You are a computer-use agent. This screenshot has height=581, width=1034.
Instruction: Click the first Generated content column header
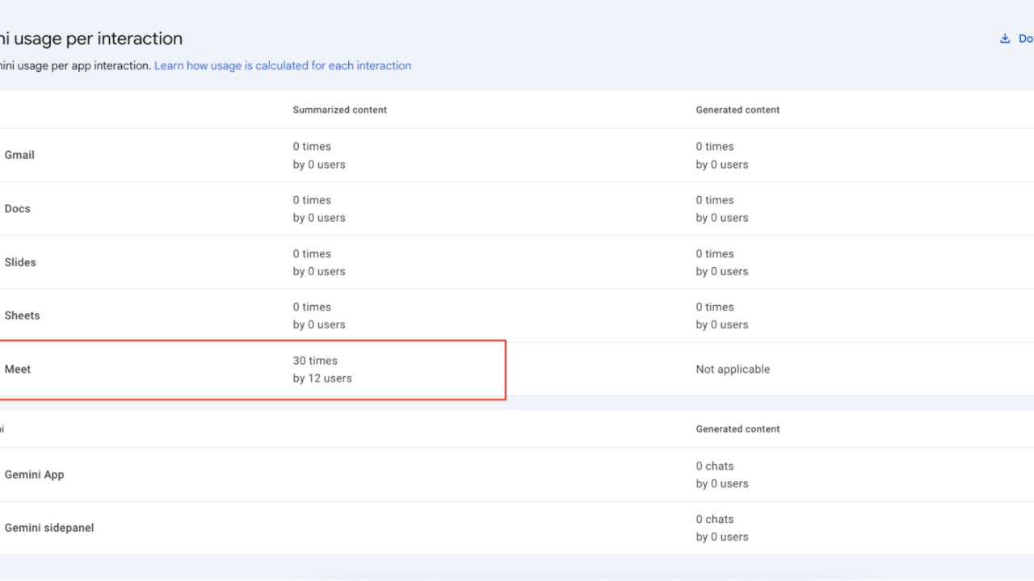click(738, 110)
